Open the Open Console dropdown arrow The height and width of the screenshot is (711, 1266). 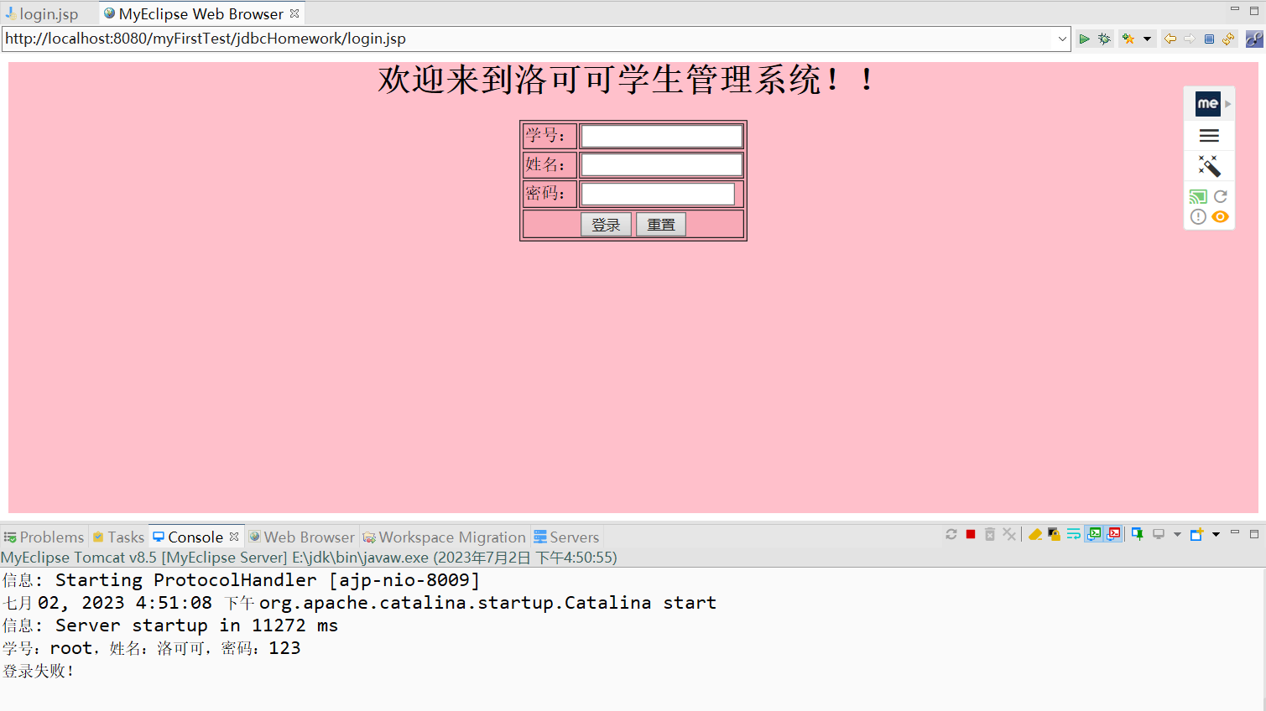tap(1216, 534)
